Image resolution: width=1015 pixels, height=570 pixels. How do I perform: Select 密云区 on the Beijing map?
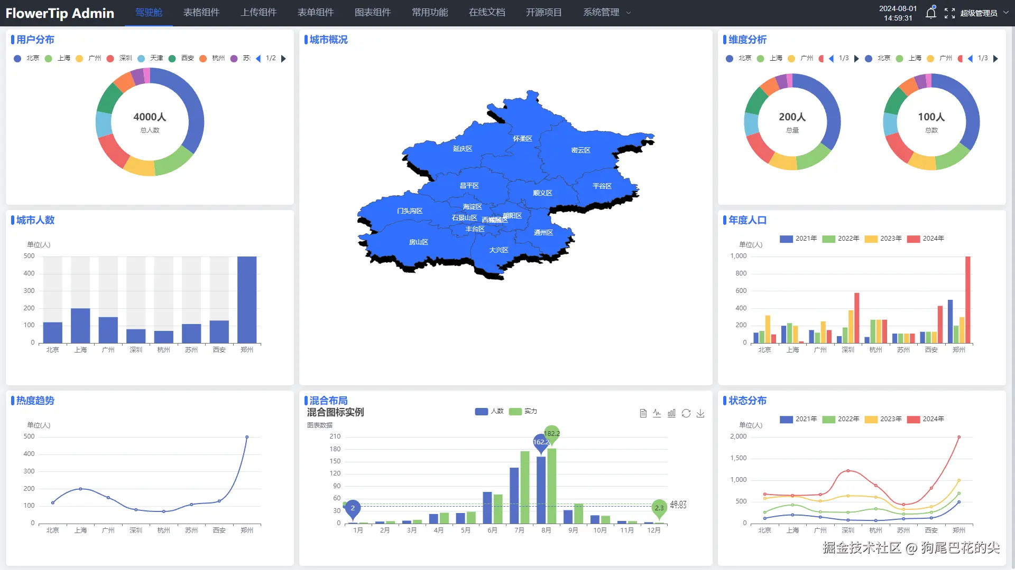[x=580, y=150]
